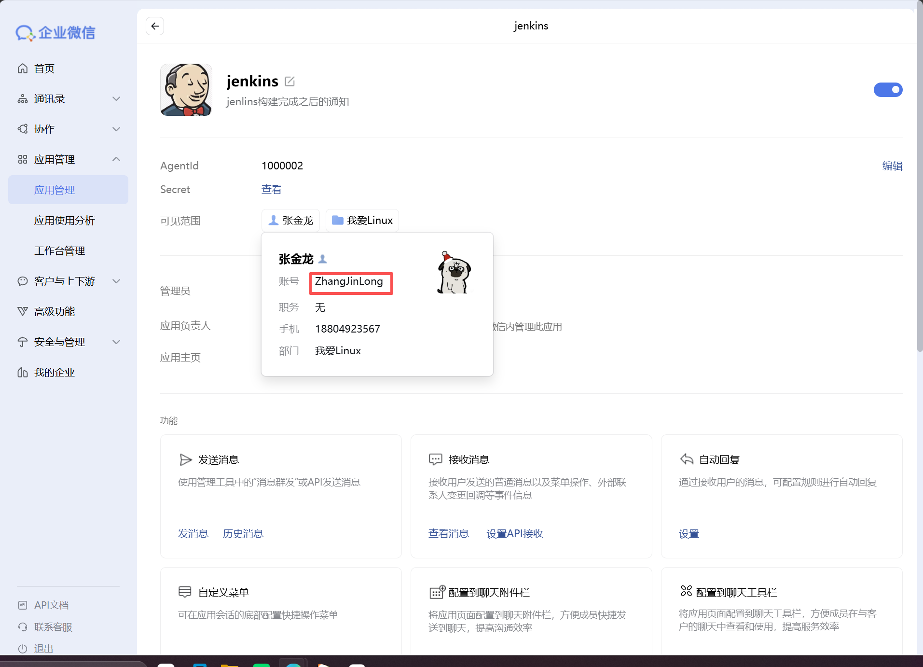The width and height of the screenshot is (923, 667).
Task: Click the 发消息 link
Action: [x=193, y=534]
